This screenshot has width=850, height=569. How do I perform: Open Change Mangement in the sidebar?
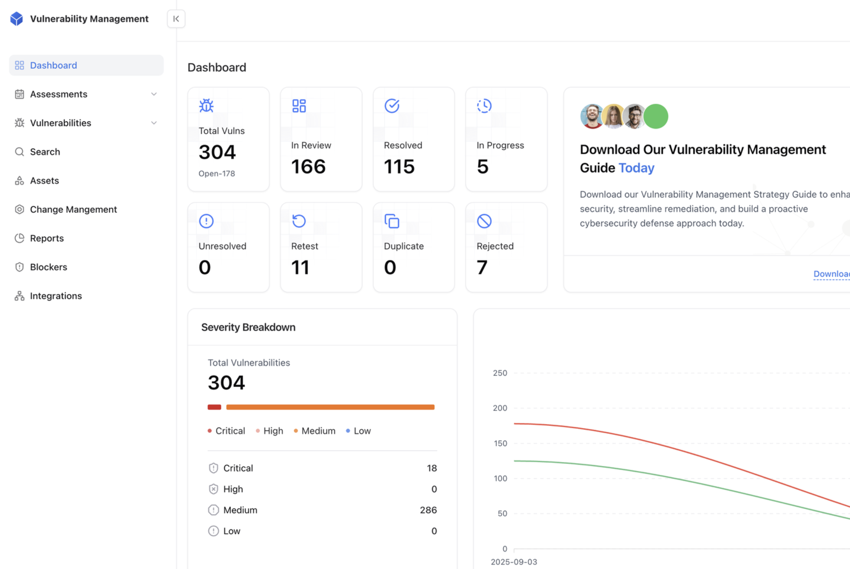86,210
